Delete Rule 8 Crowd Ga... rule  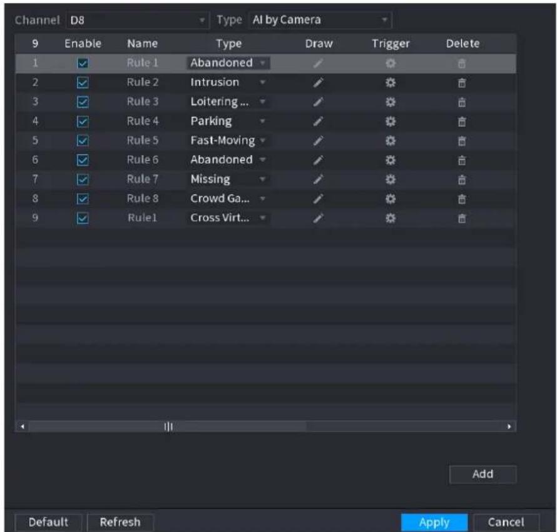[x=462, y=199]
